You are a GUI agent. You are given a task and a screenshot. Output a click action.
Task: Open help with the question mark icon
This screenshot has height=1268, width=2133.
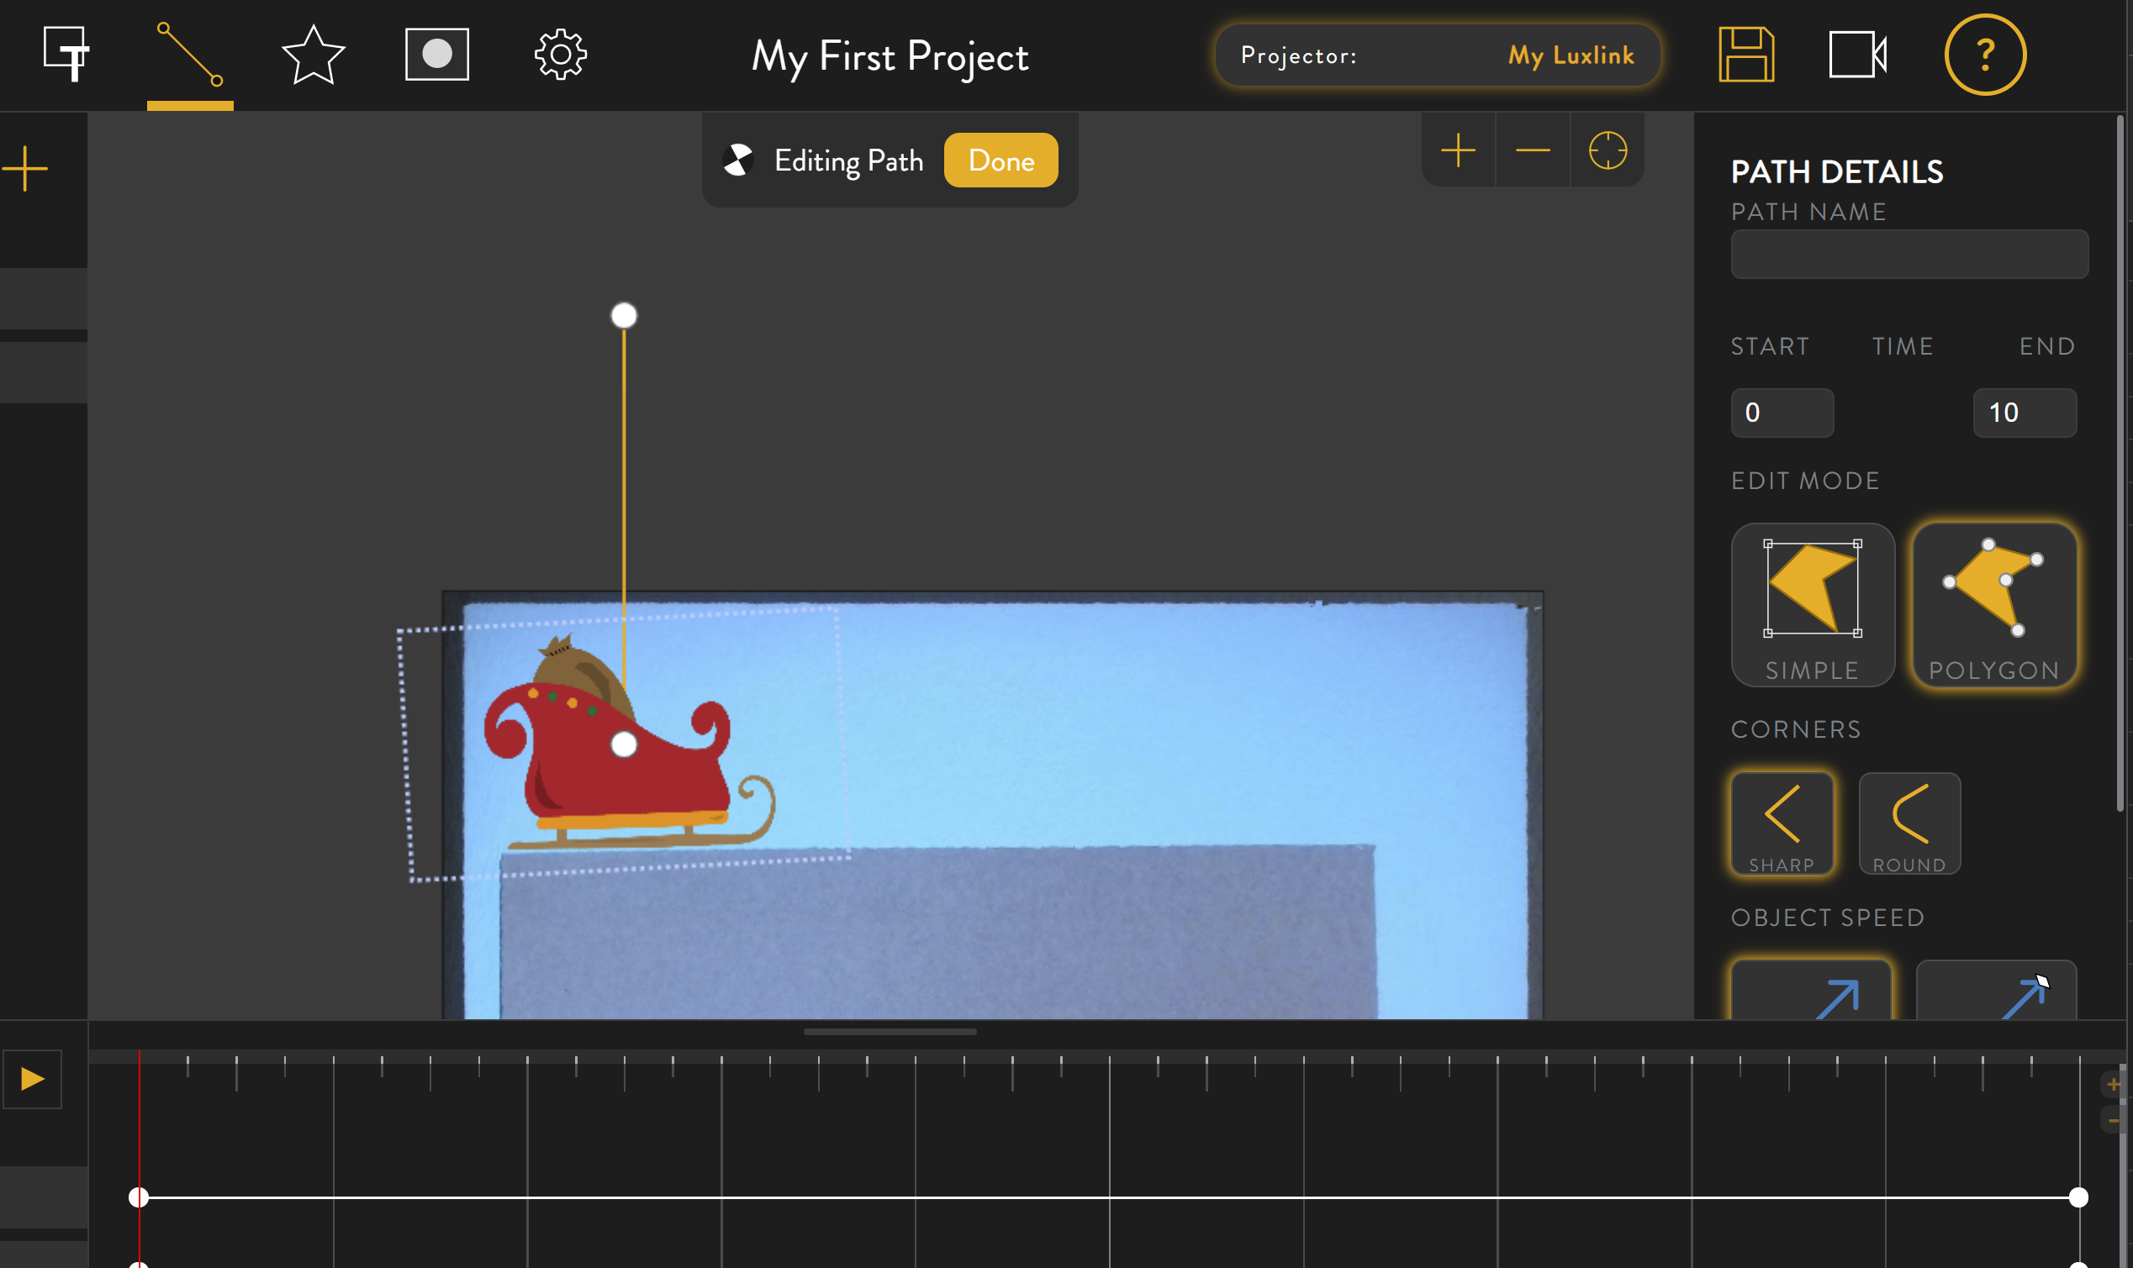(x=1984, y=55)
